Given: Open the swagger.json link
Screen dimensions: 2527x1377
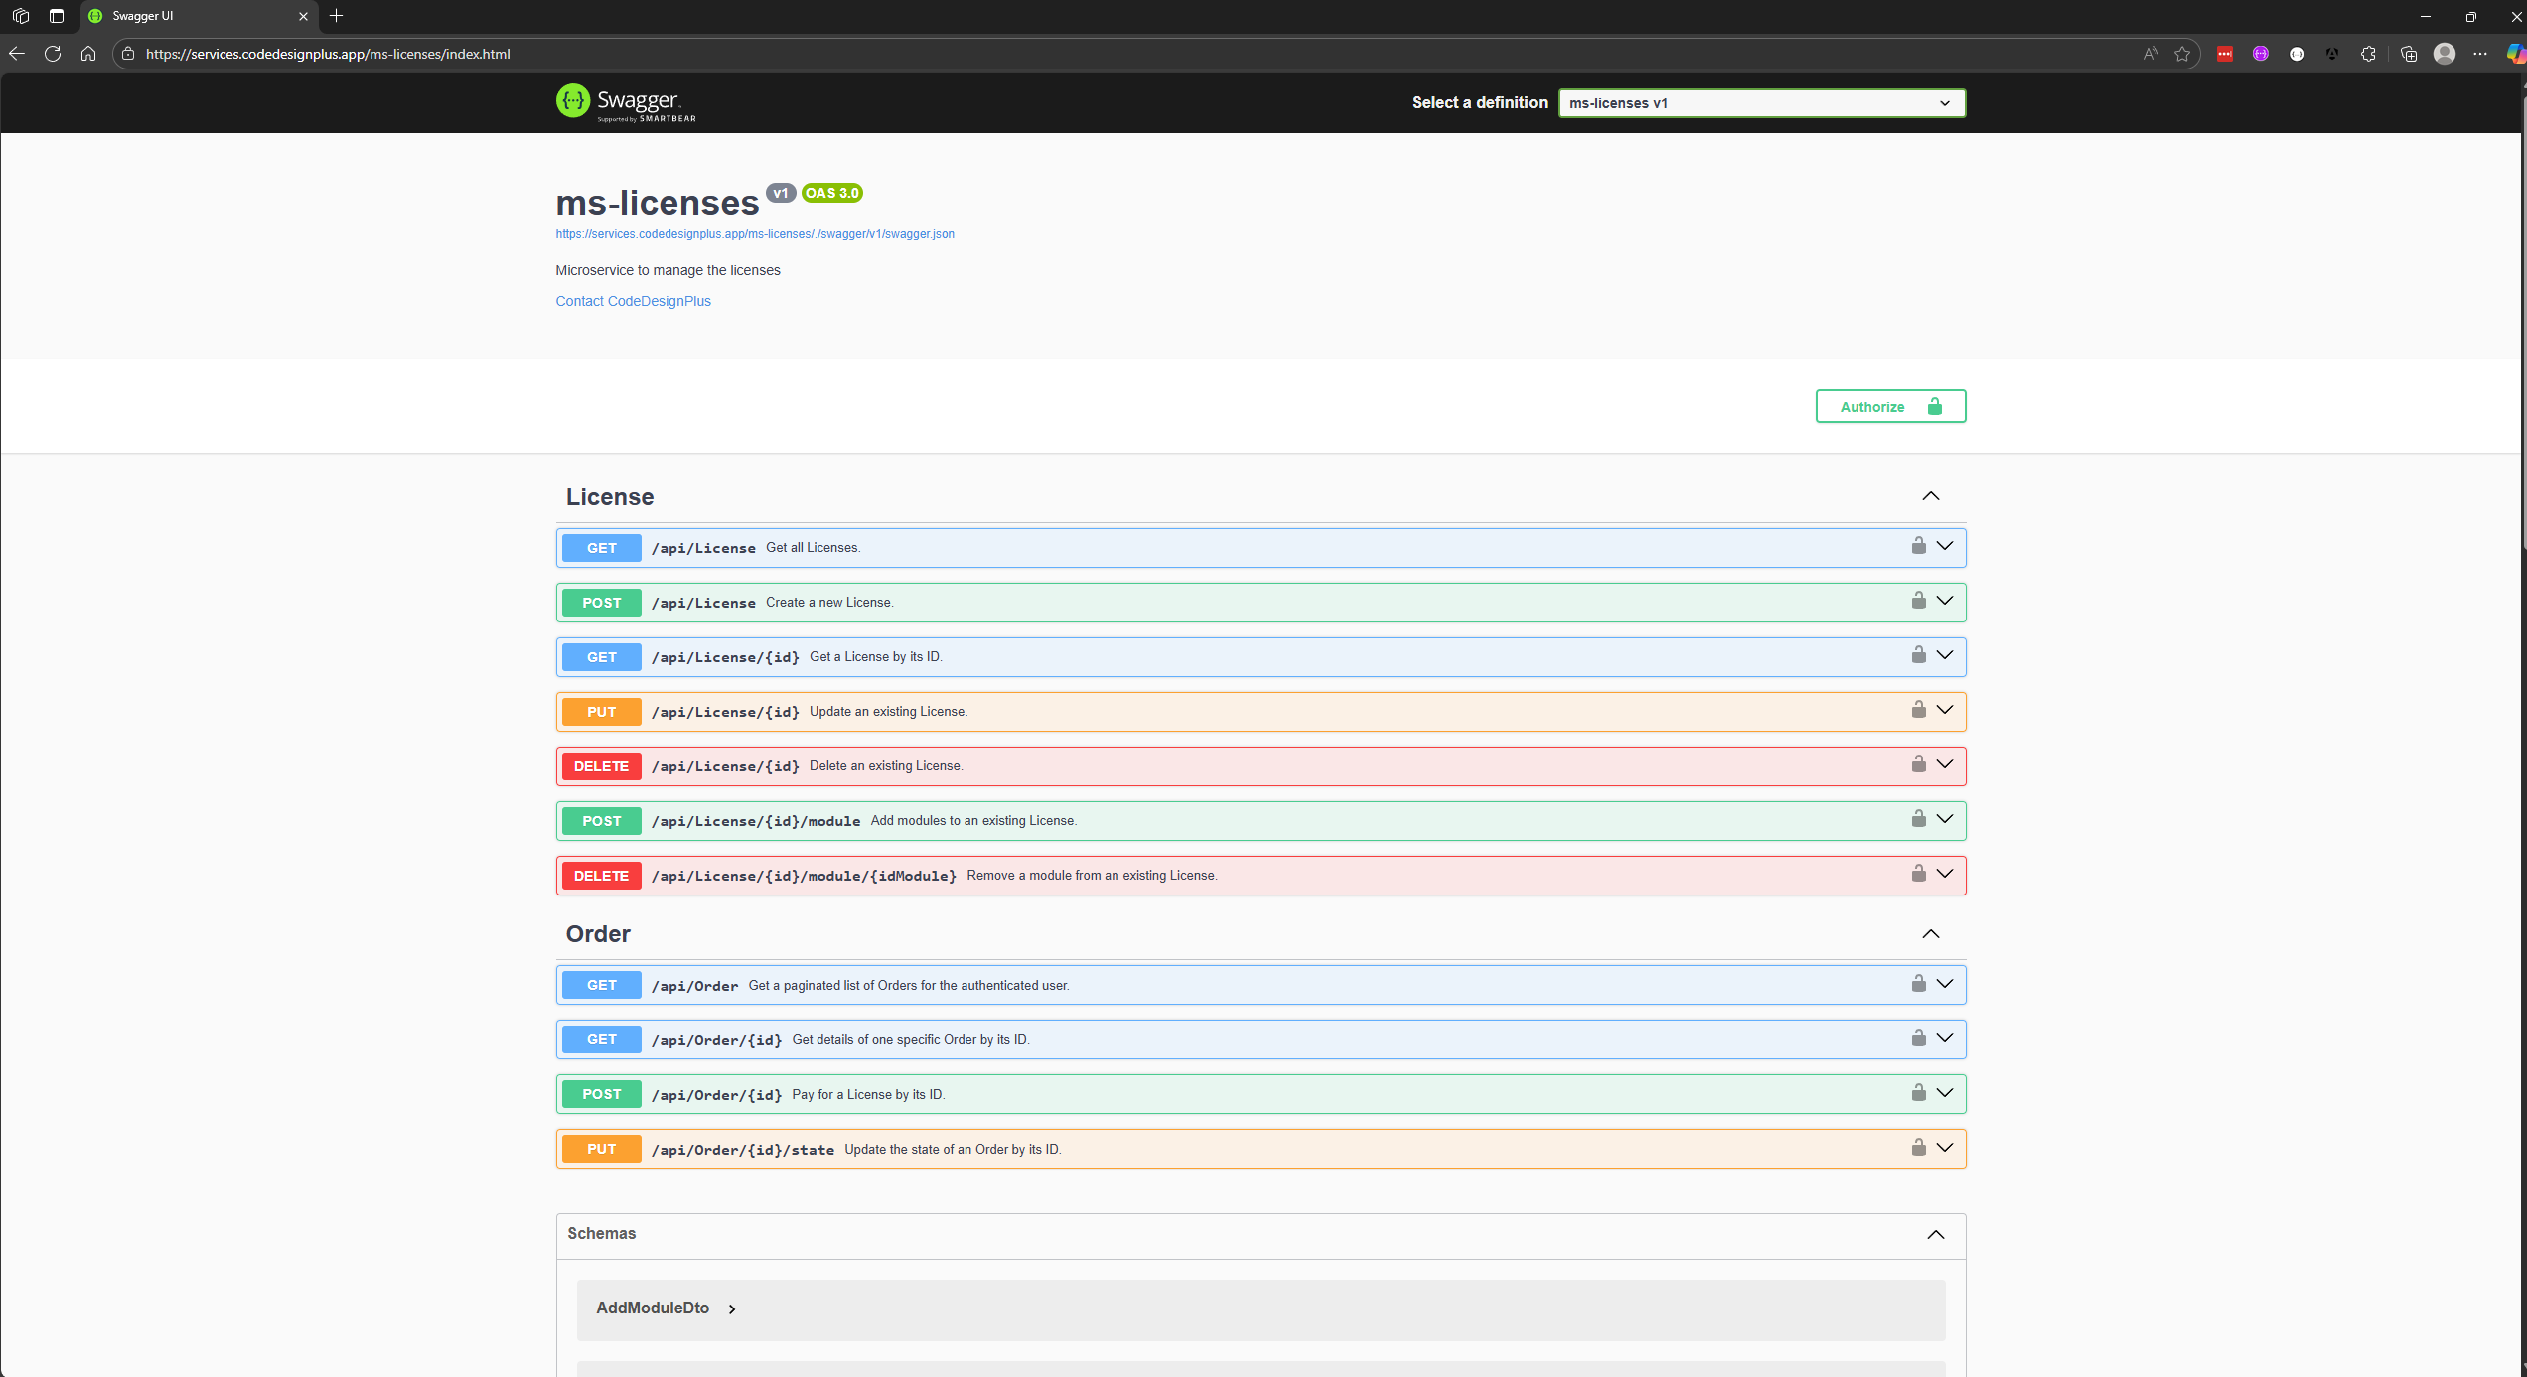Looking at the screenshot, I should click(754, 234).
